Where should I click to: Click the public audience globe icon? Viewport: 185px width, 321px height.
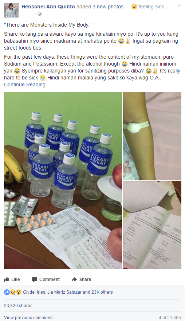point(40,14)
